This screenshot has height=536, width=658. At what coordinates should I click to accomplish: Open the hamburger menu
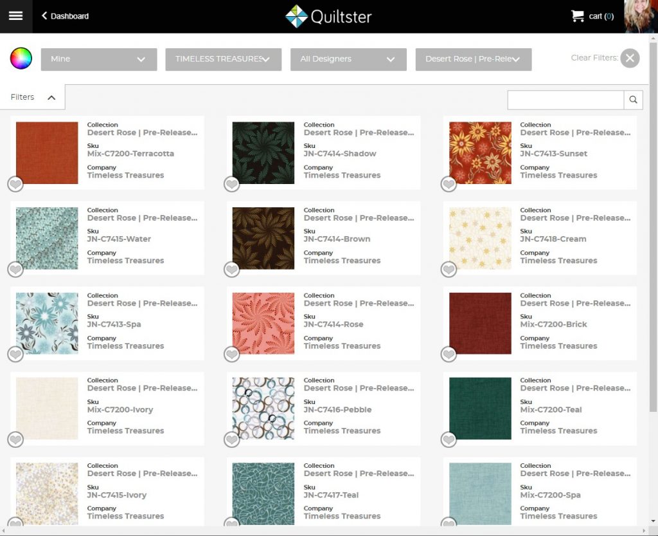15,16
